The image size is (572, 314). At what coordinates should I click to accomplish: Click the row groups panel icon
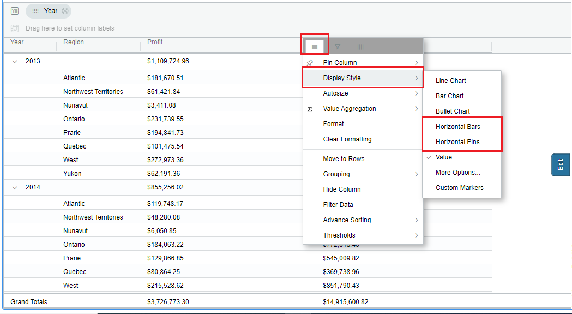[15, 11]
